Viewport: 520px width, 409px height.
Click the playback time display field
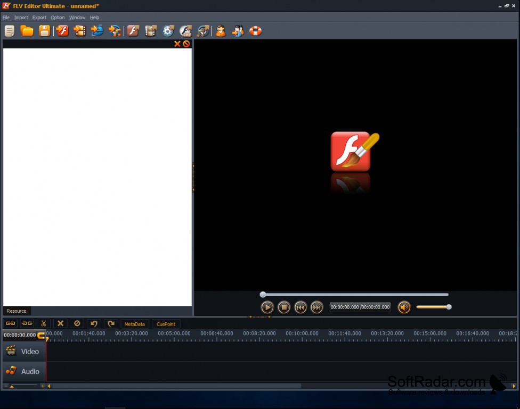pos(360,307)
